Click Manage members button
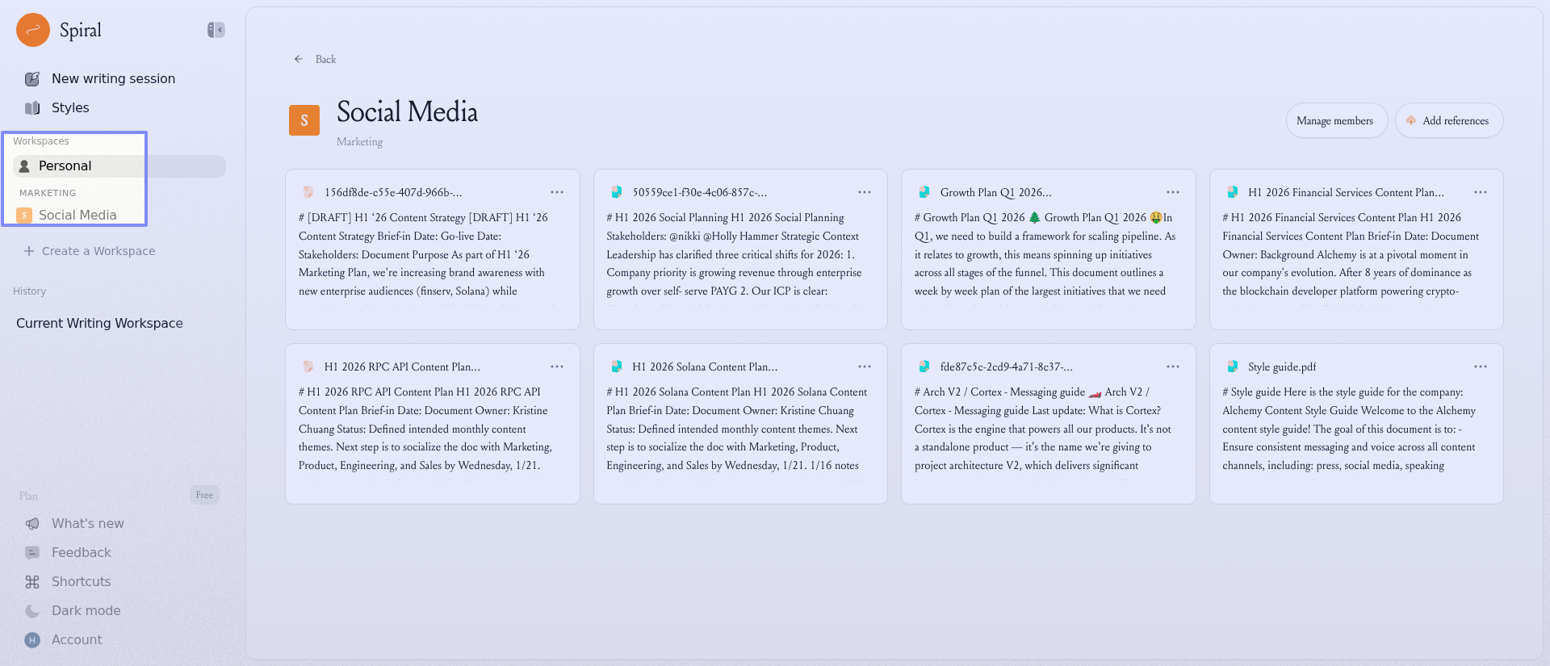The height and width of the screenshot is (666, 1550). (x=1334, y=120)
